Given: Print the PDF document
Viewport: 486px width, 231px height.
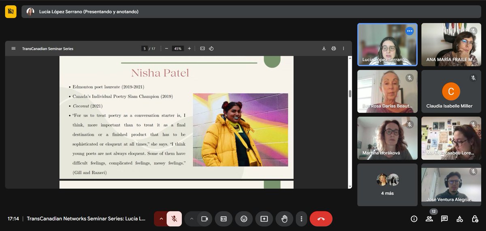Looking at the screenshot, I should [x=334, y=49].
